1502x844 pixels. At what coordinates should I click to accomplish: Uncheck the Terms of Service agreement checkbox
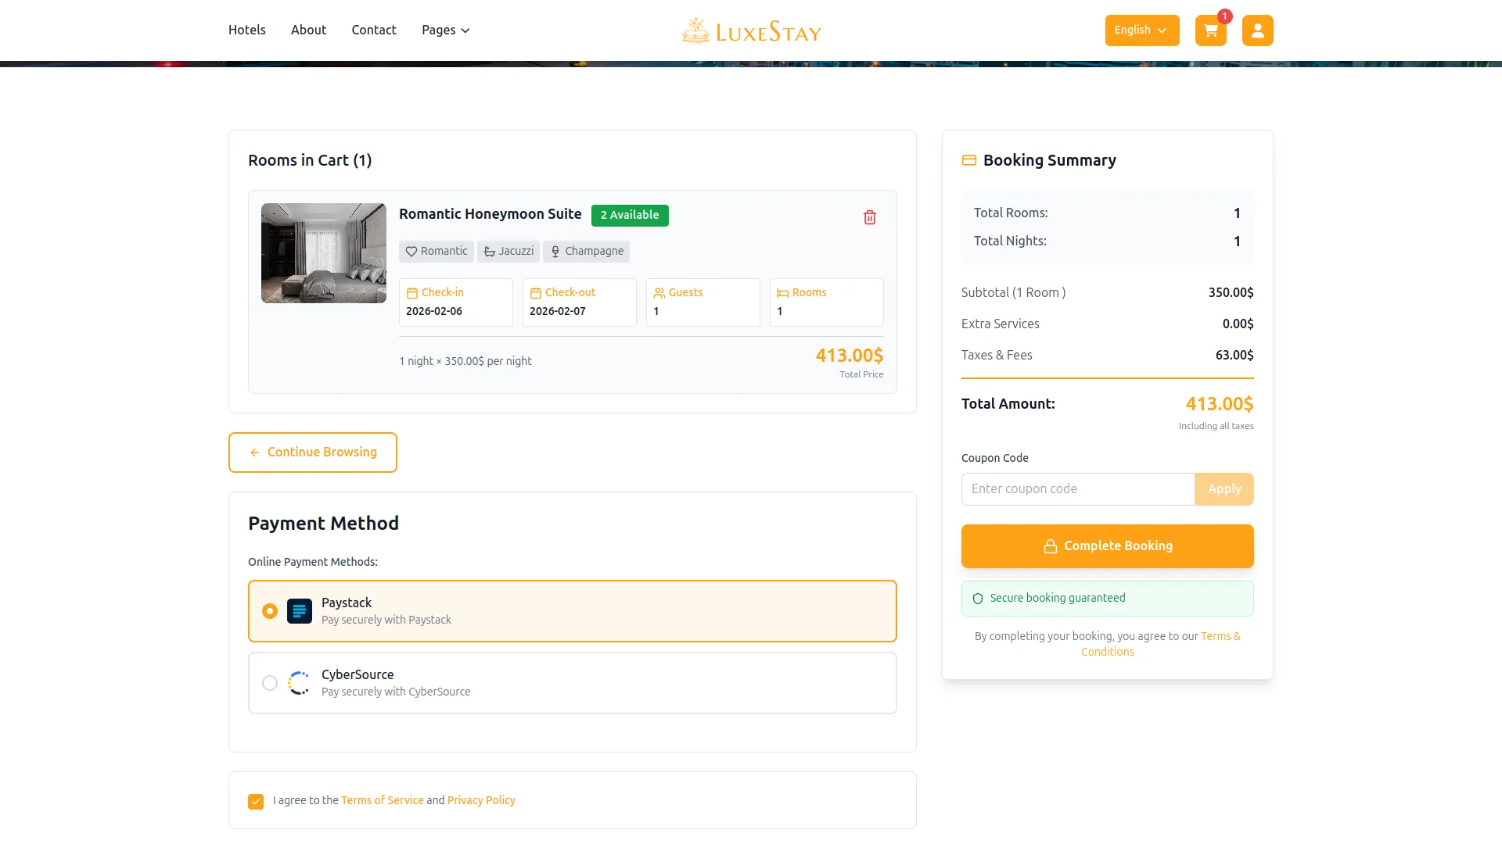coord(255,801)
